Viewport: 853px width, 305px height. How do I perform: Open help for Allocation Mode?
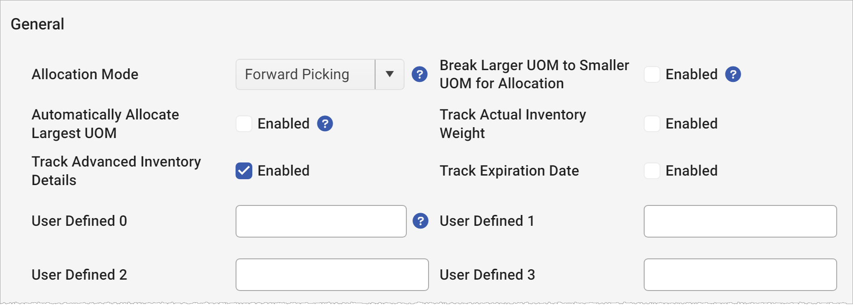point(419,74)
